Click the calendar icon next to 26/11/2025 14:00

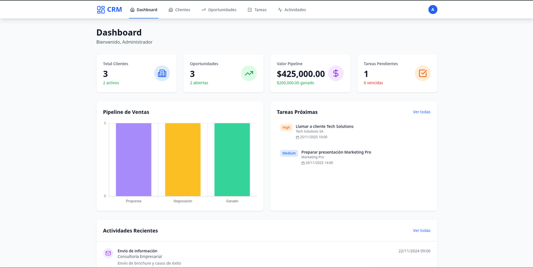303,163
